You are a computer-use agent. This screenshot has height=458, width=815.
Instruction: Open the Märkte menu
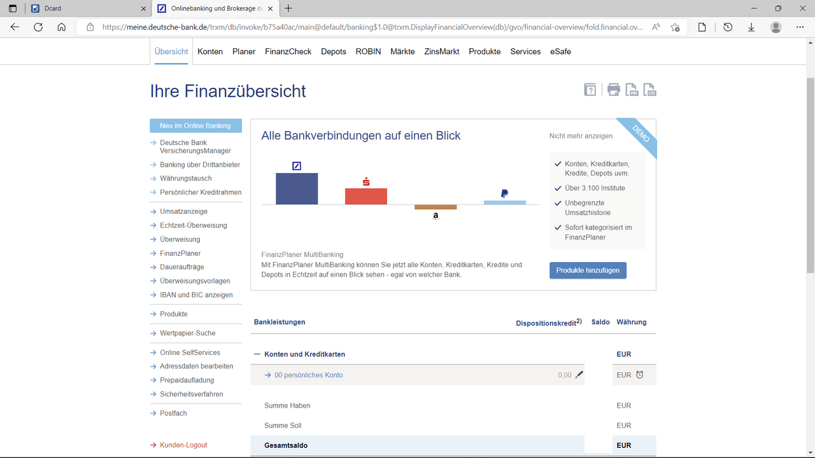402,52
